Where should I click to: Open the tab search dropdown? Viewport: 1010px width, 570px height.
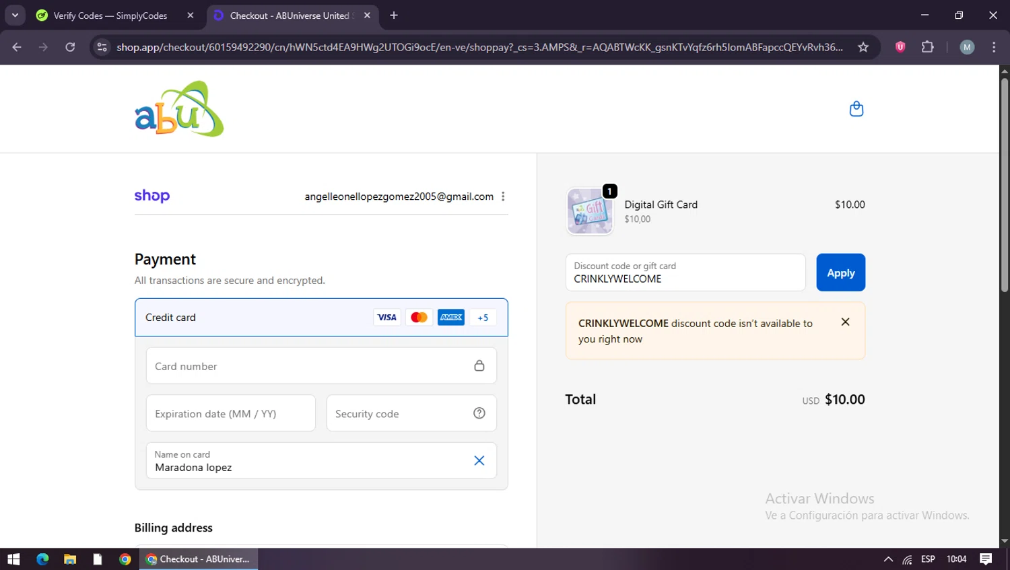pos(15,15)
